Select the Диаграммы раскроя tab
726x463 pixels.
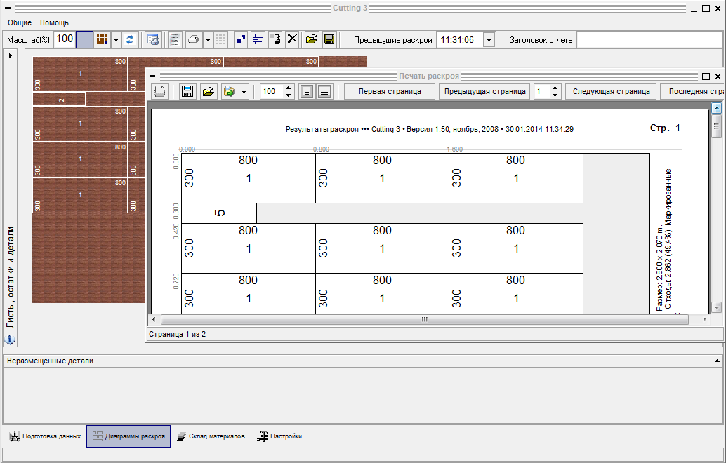128,436
